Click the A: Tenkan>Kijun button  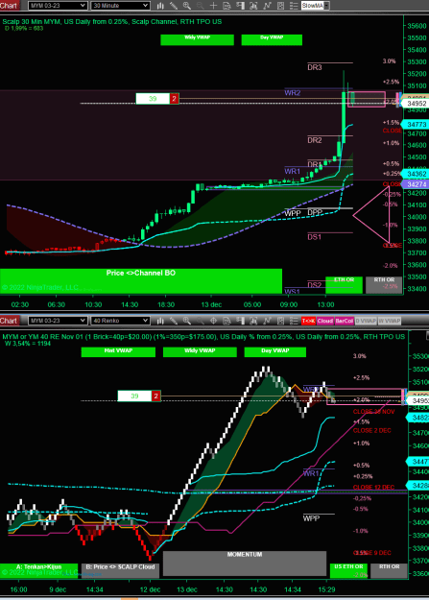[x=38, y=570]
